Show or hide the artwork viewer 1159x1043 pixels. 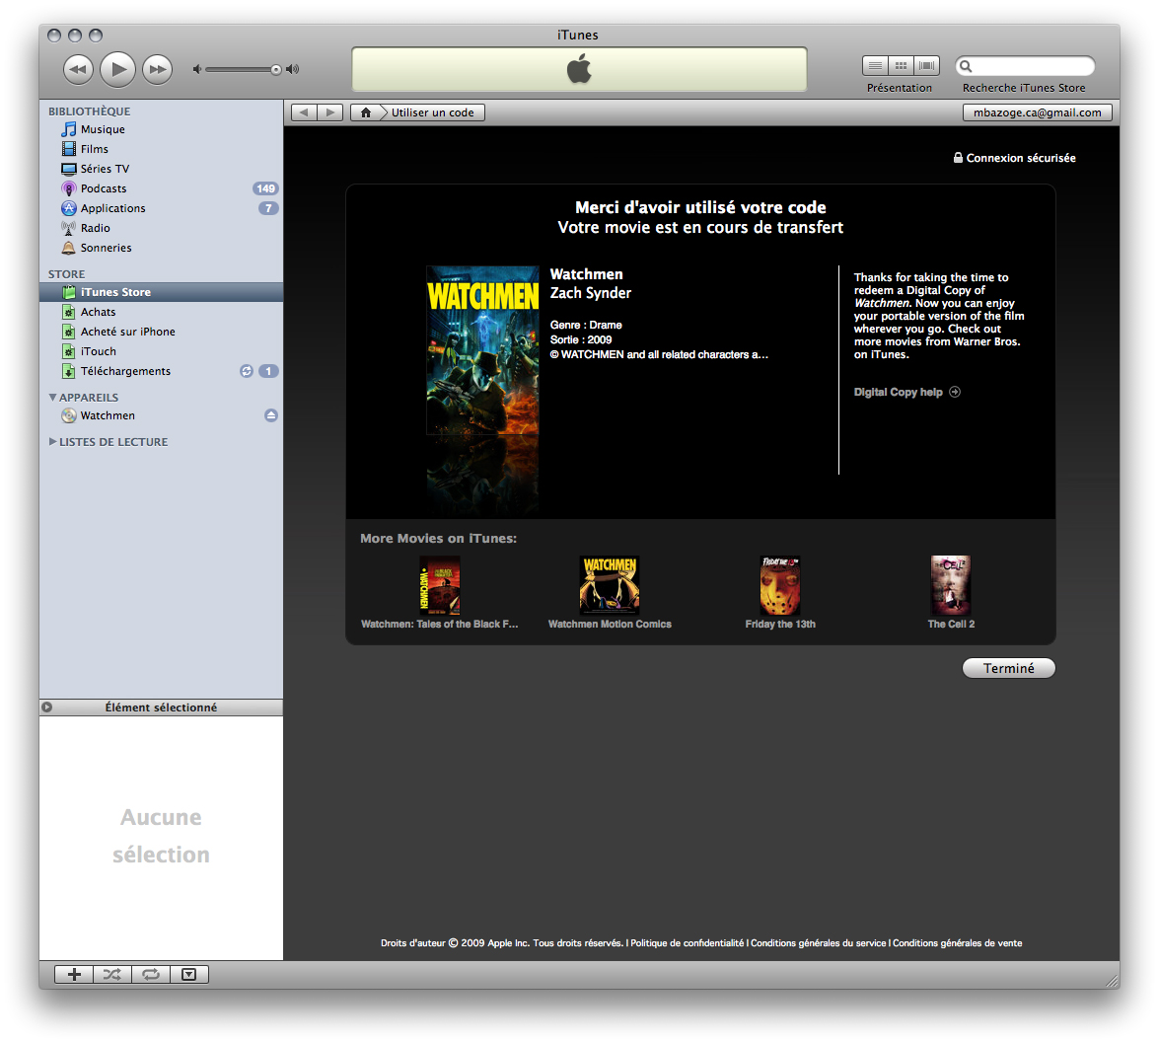(x=189, y=974)
